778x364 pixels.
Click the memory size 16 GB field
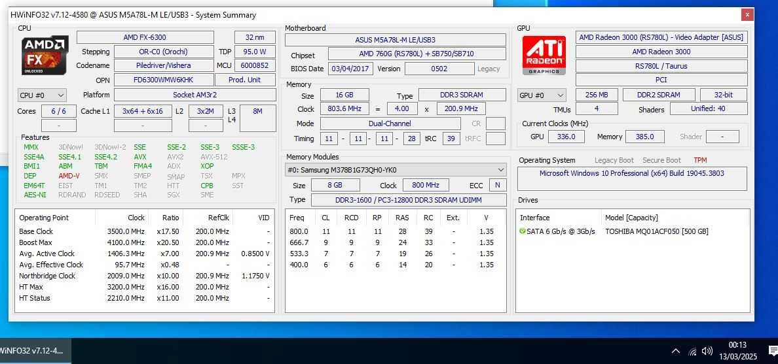pos(344,95)
